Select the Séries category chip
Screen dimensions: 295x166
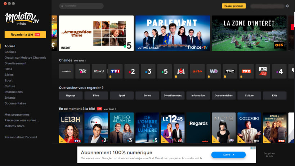(147, 95)
